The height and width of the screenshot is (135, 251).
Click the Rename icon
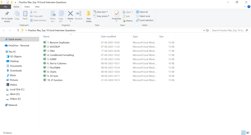(79, 14)
